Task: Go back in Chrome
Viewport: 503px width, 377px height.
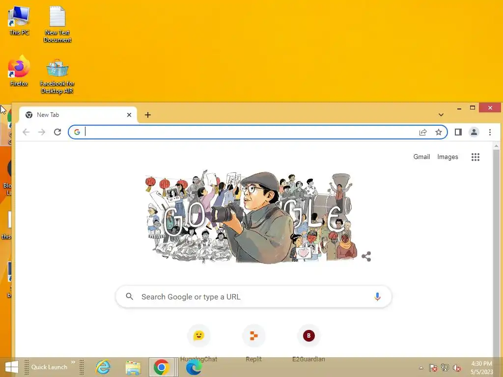Action: 26,132
